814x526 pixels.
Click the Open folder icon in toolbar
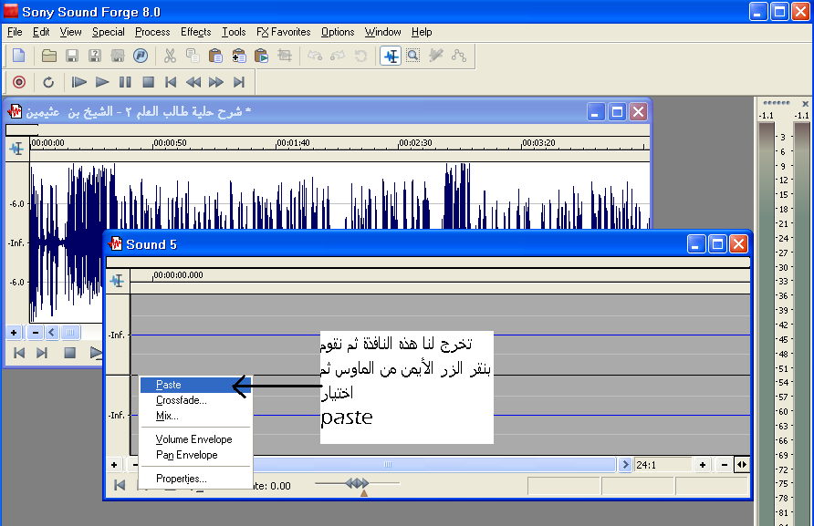click(x=48, y=56)
